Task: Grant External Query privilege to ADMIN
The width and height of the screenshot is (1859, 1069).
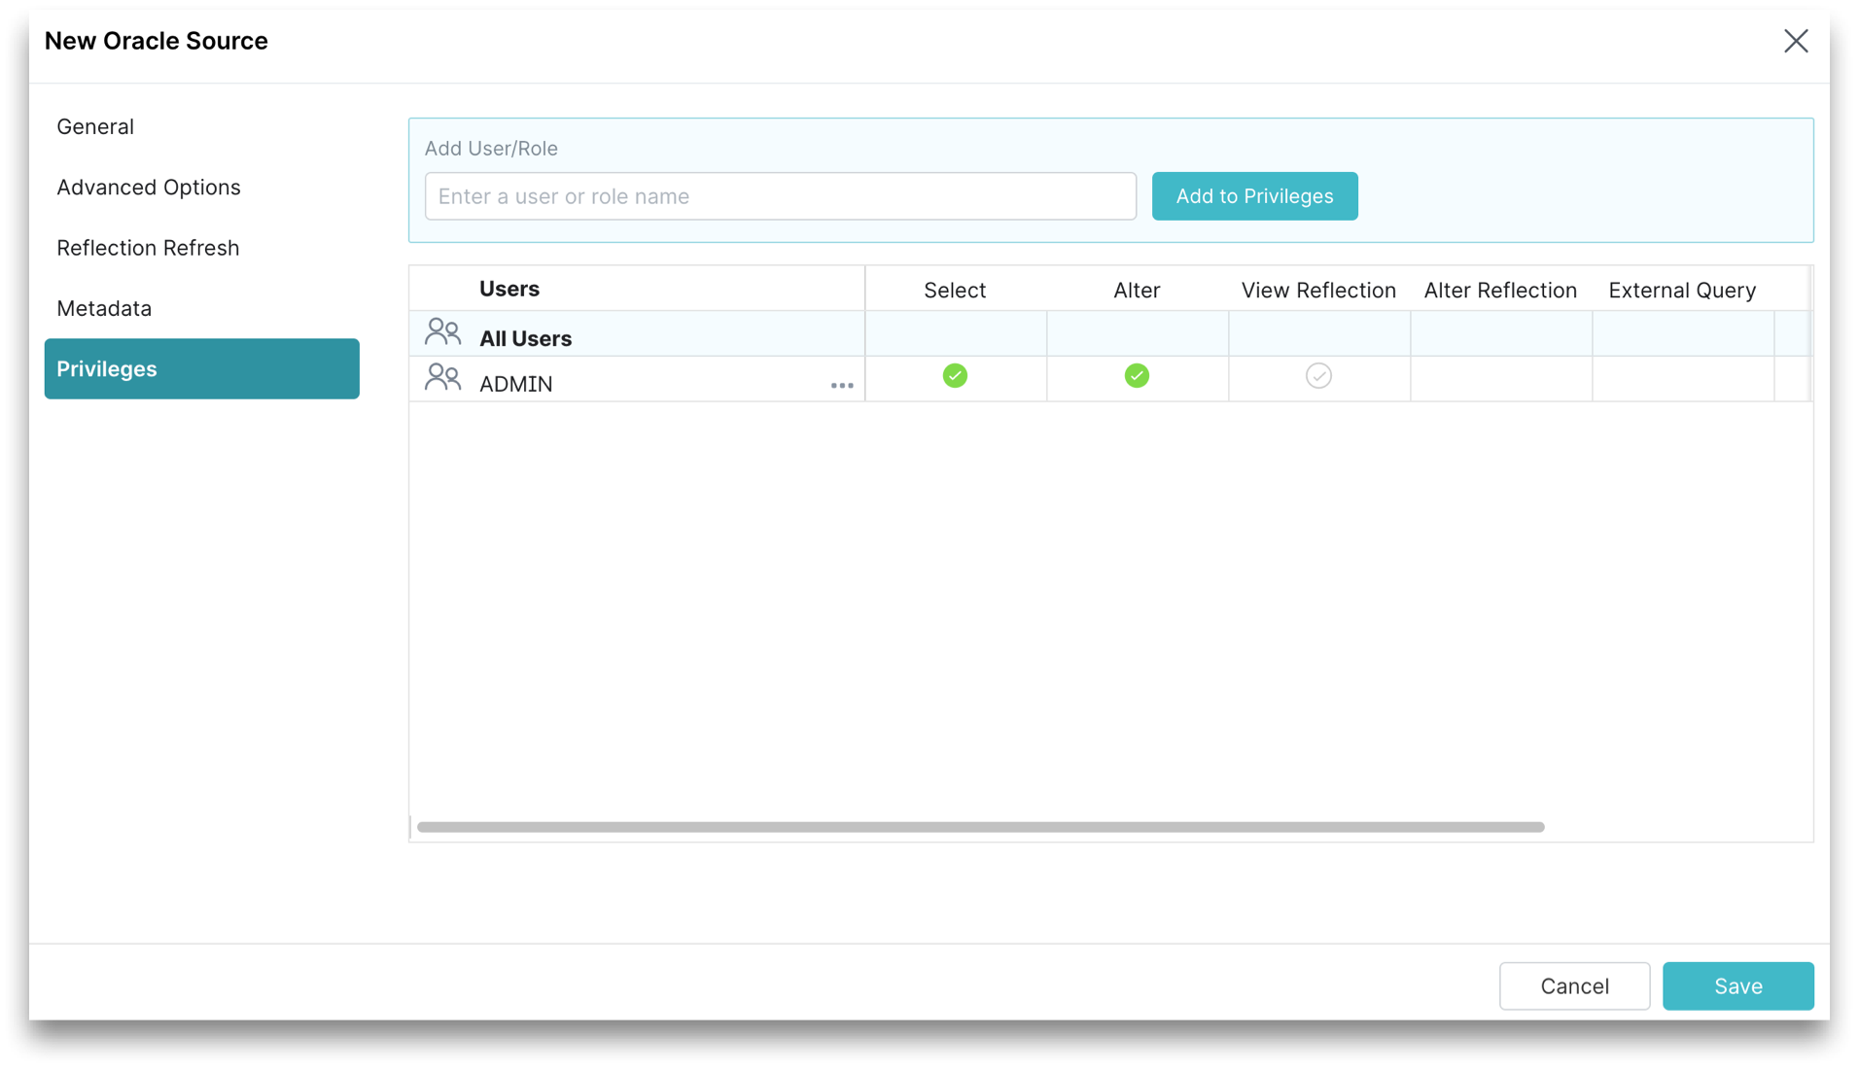Action: pos(1682,378)
